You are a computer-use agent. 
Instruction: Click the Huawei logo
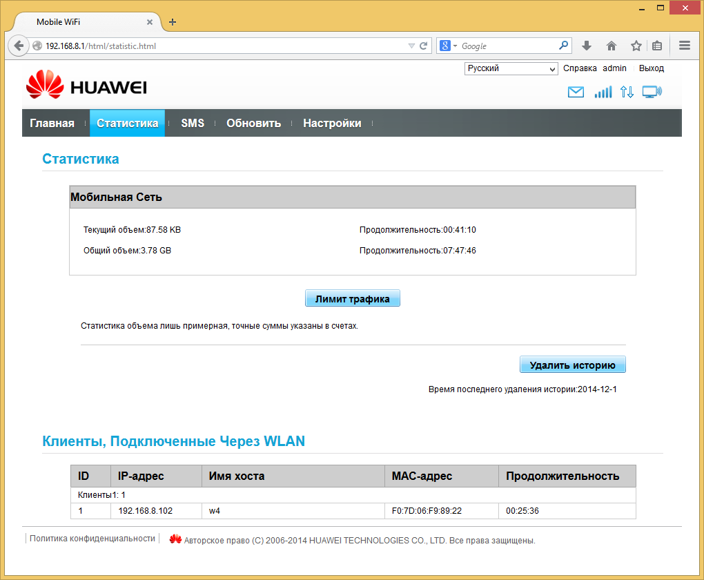(86, 84)
